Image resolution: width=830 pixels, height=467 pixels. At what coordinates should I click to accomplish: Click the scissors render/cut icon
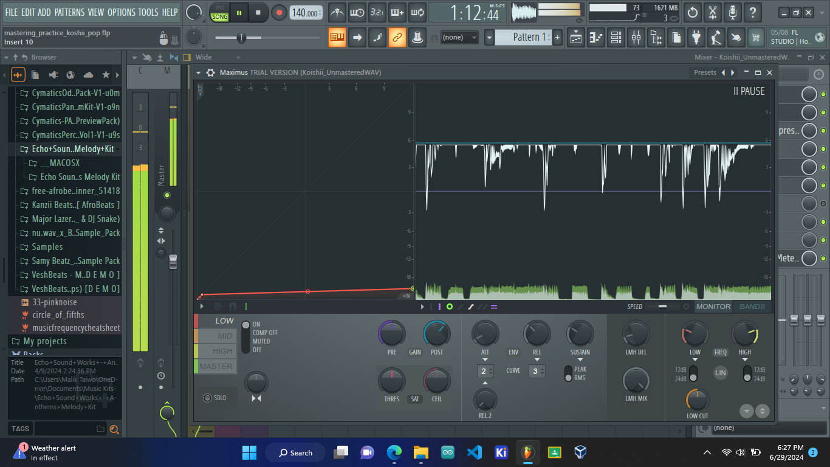pyautogui.click(x=713, y=12)
